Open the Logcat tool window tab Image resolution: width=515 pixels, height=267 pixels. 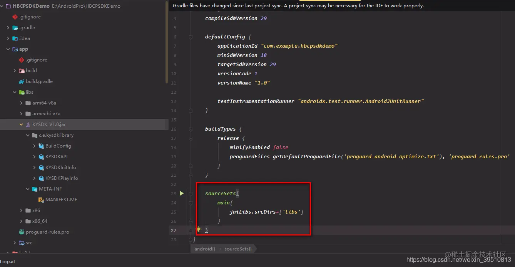tap(8, 262)
